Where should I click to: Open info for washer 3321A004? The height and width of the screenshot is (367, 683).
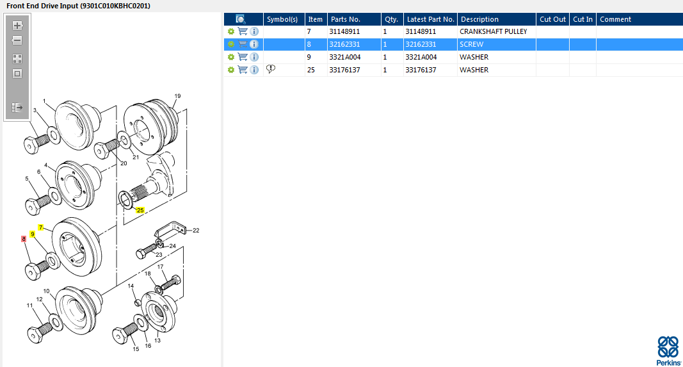coord(254,57)
